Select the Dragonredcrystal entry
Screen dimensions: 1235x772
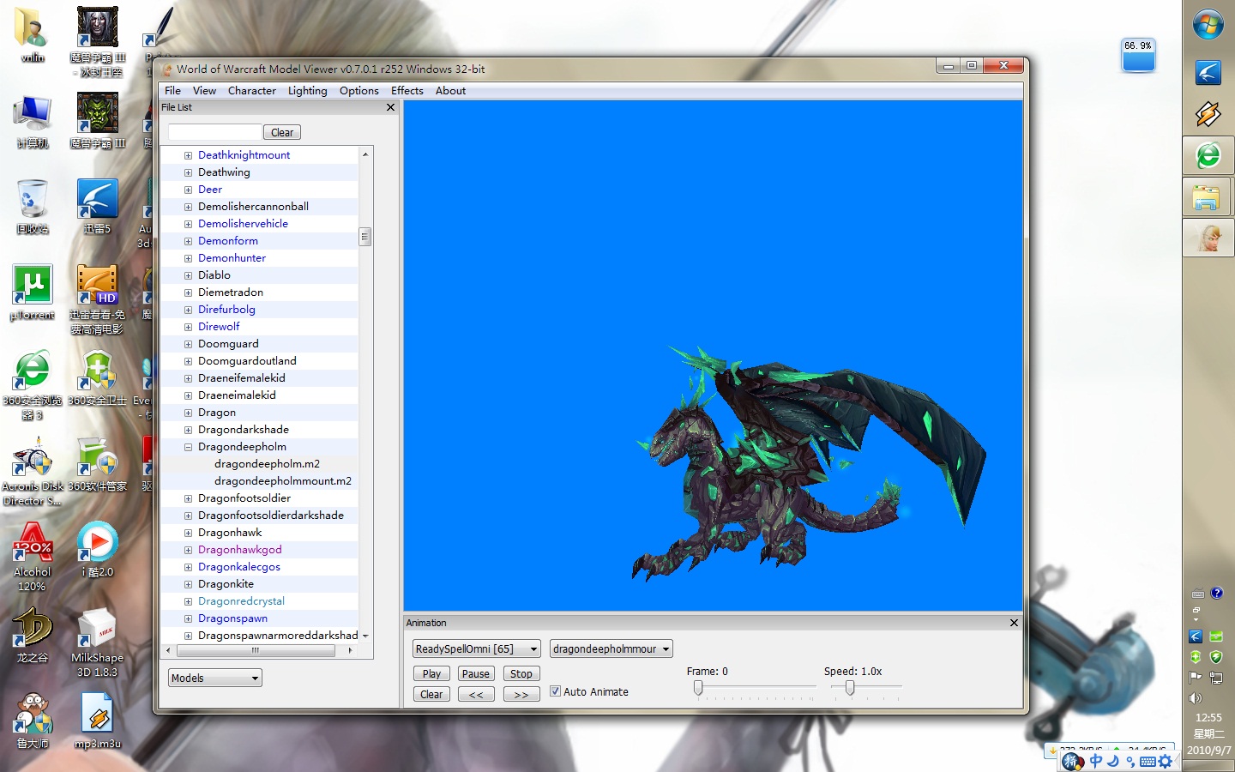click(x=241, y=601)
